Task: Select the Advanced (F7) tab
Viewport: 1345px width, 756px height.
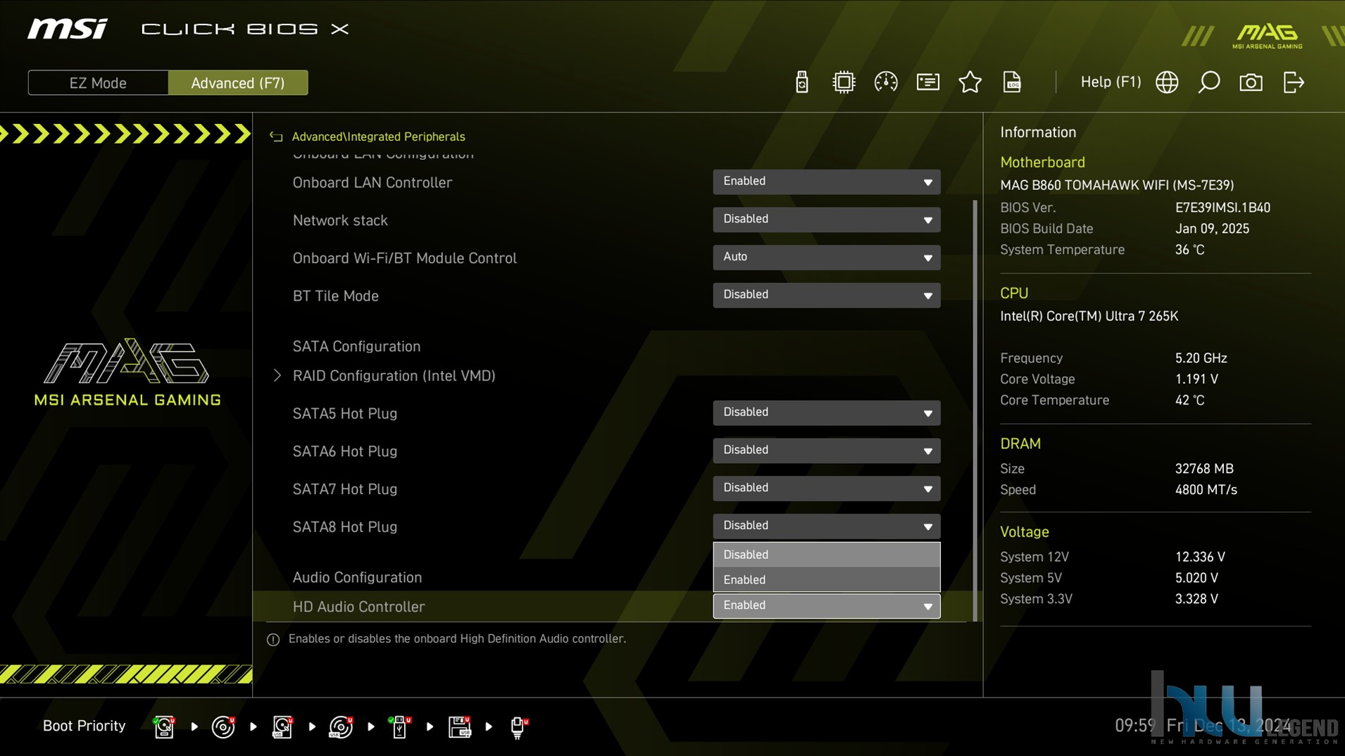Action: 238,83
